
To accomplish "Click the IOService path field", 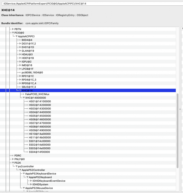I will (92, 4).
